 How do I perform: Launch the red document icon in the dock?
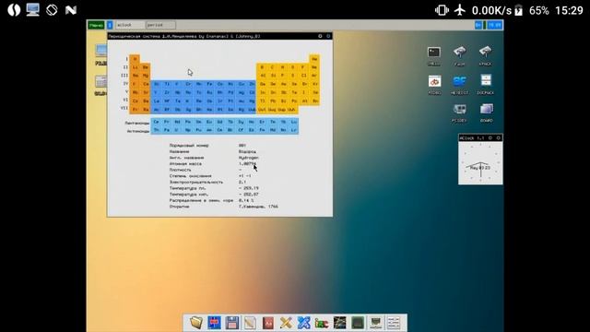click(268, 323)
